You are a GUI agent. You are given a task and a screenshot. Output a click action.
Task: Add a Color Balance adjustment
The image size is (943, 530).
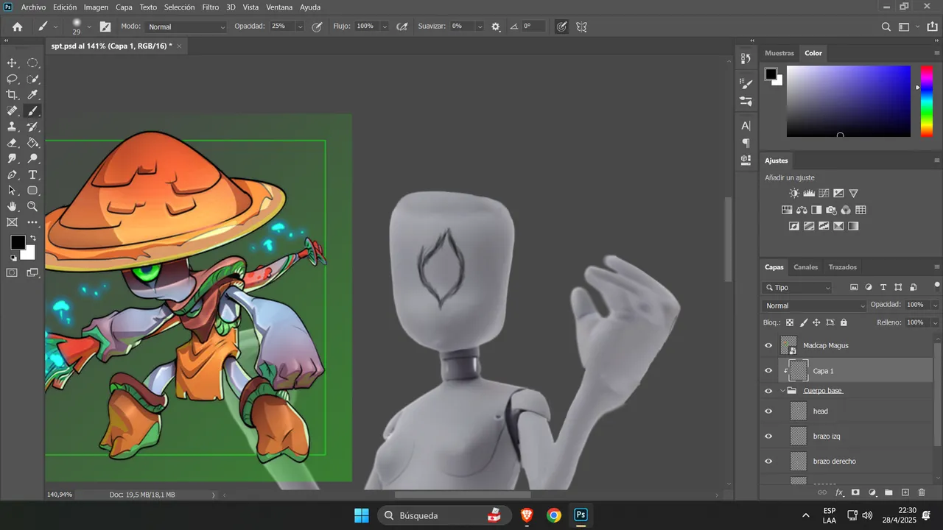coord(802,210)
